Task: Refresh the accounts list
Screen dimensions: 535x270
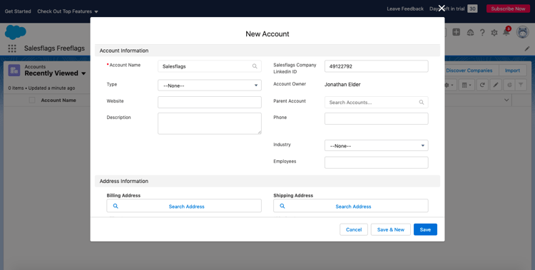Action: coord(482,85)
